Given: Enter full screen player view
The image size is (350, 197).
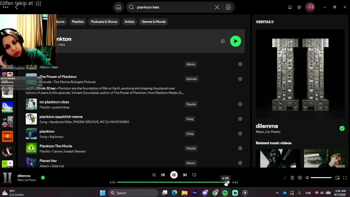Looking at the screenshot, I should click(x=345, y=178).
